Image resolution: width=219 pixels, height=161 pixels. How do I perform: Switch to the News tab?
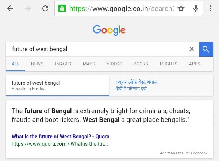point(37,64)
